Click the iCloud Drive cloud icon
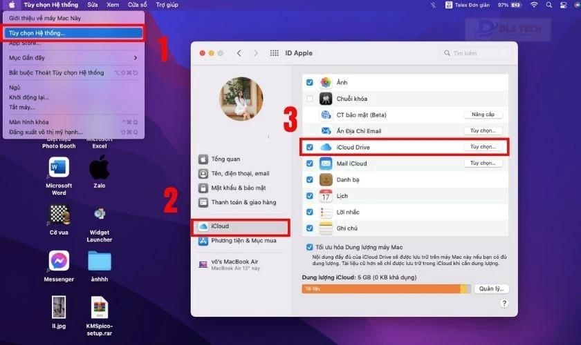581x345 pixels. click(x=326, y=147)
